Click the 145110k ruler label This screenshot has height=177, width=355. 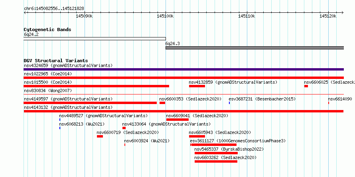tap(247, 16)
